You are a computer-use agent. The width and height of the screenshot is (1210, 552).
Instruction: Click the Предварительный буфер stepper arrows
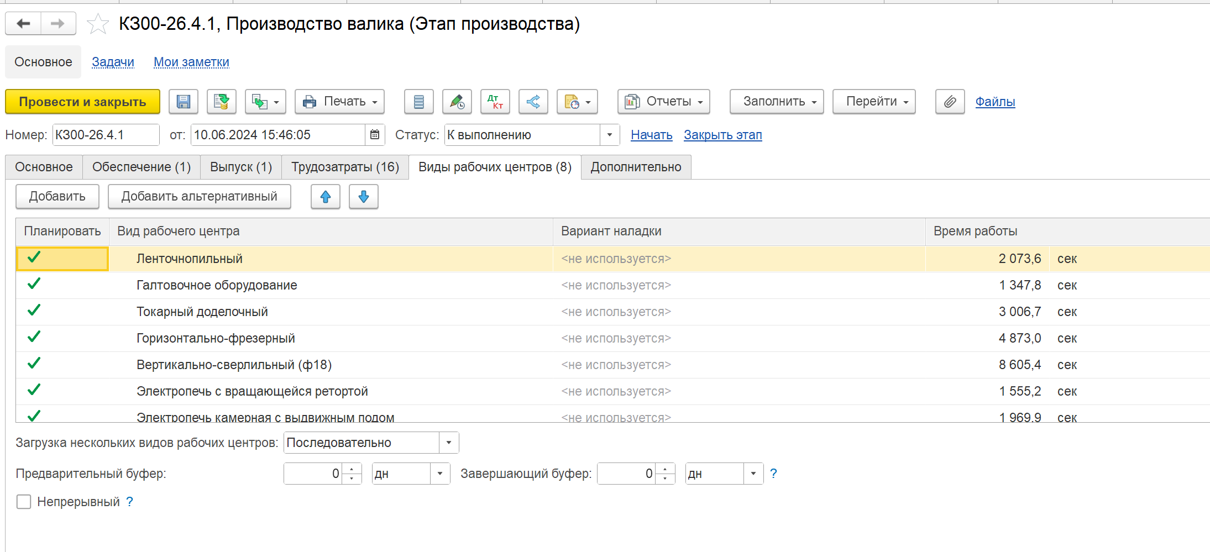352,474
